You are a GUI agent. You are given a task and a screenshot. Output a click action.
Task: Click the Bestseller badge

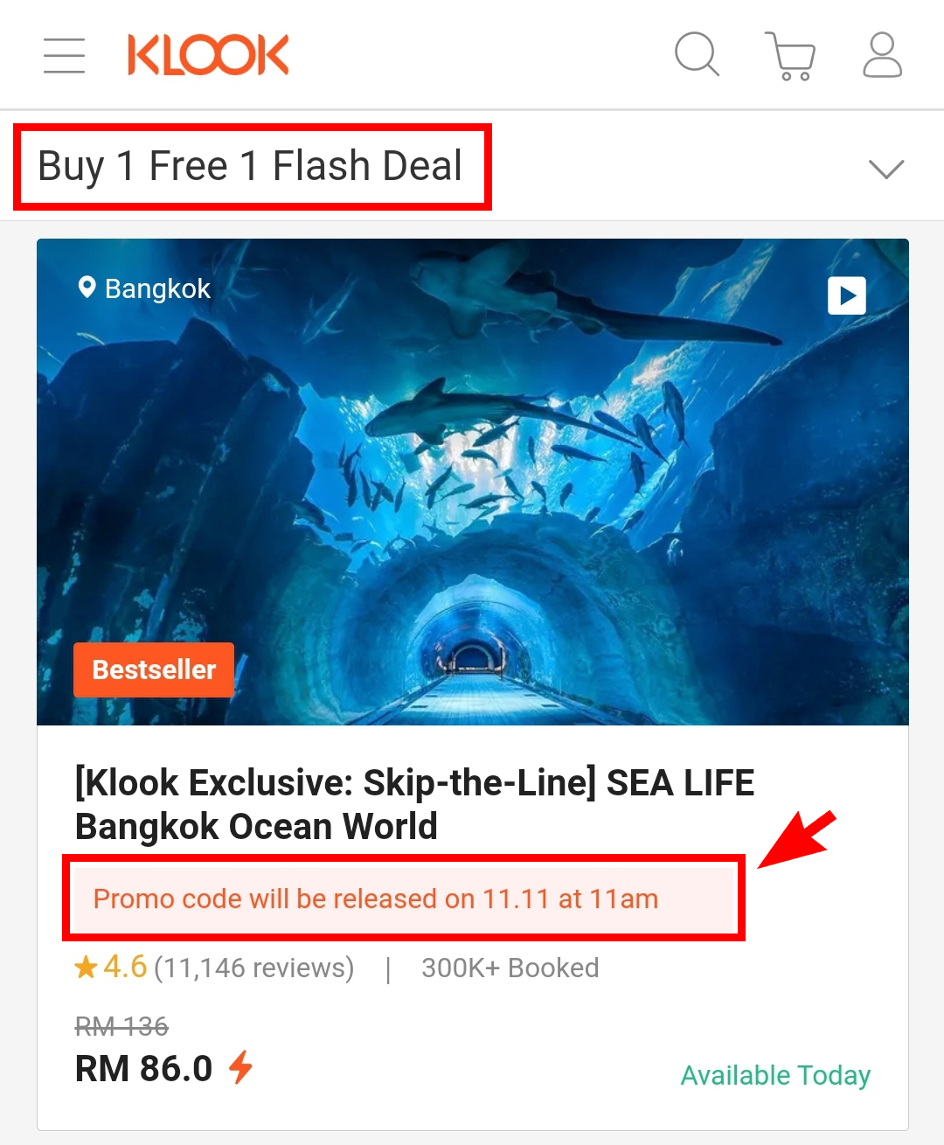[154, 670]
